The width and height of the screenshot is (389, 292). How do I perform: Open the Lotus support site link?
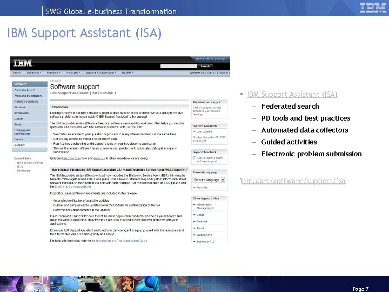pos(200,215)
